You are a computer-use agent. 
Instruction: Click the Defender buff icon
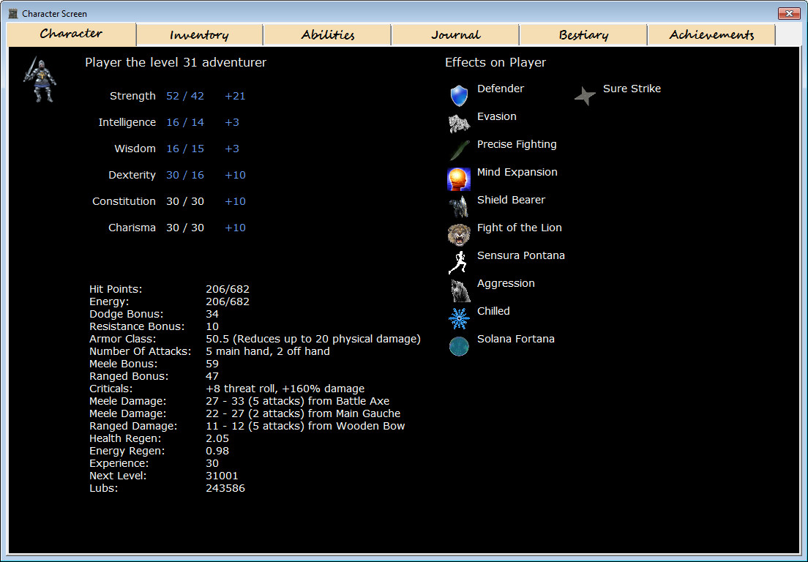(x=458, y=94)
